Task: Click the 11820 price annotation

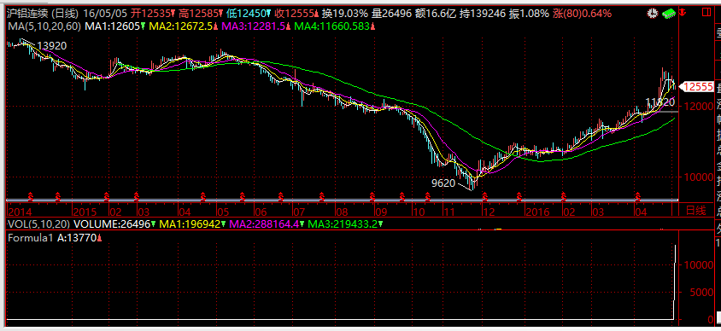Action: 660,102
